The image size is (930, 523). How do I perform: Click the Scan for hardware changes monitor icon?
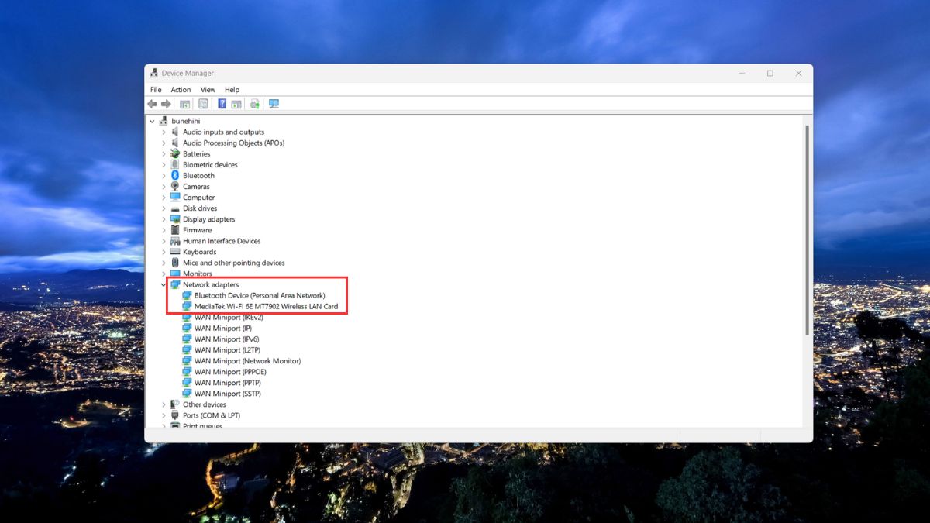274,104
